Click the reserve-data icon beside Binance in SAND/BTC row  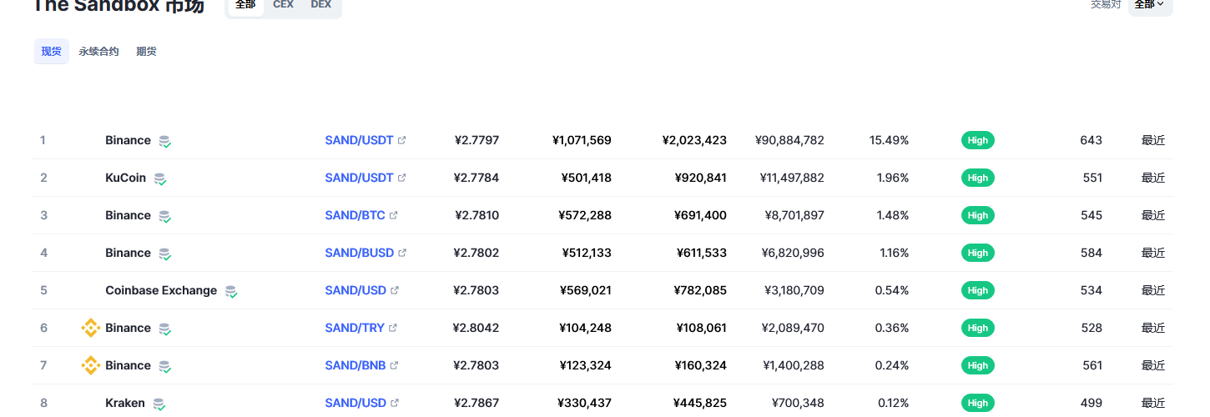165,216
